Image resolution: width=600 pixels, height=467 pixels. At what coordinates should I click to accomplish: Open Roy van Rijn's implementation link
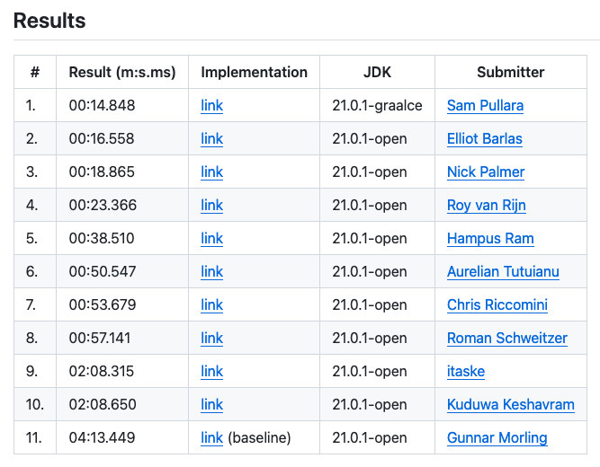click(211, 206)
